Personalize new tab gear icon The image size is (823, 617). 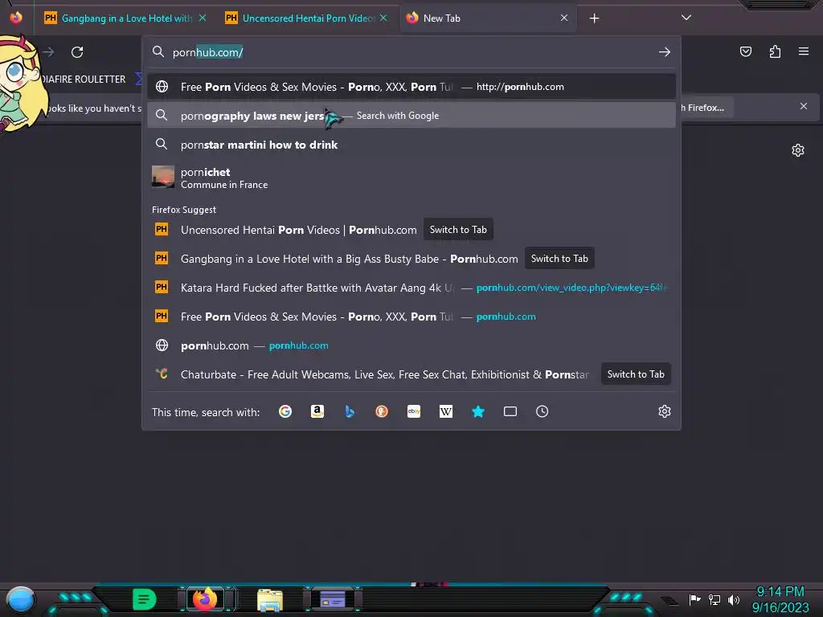[798, 150]
